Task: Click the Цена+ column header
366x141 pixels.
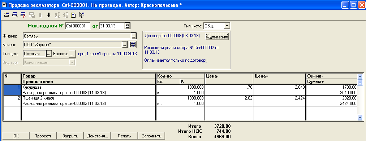Action: tap(279, 79)
